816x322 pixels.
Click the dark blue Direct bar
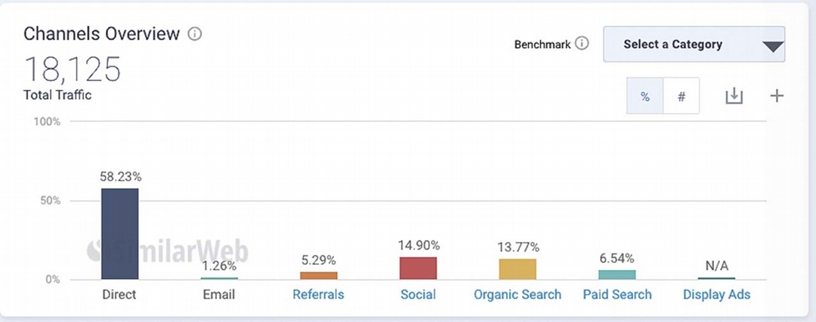[x=119, y=234]
